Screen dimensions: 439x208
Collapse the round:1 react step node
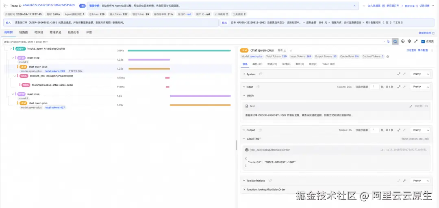pos(13,58)
